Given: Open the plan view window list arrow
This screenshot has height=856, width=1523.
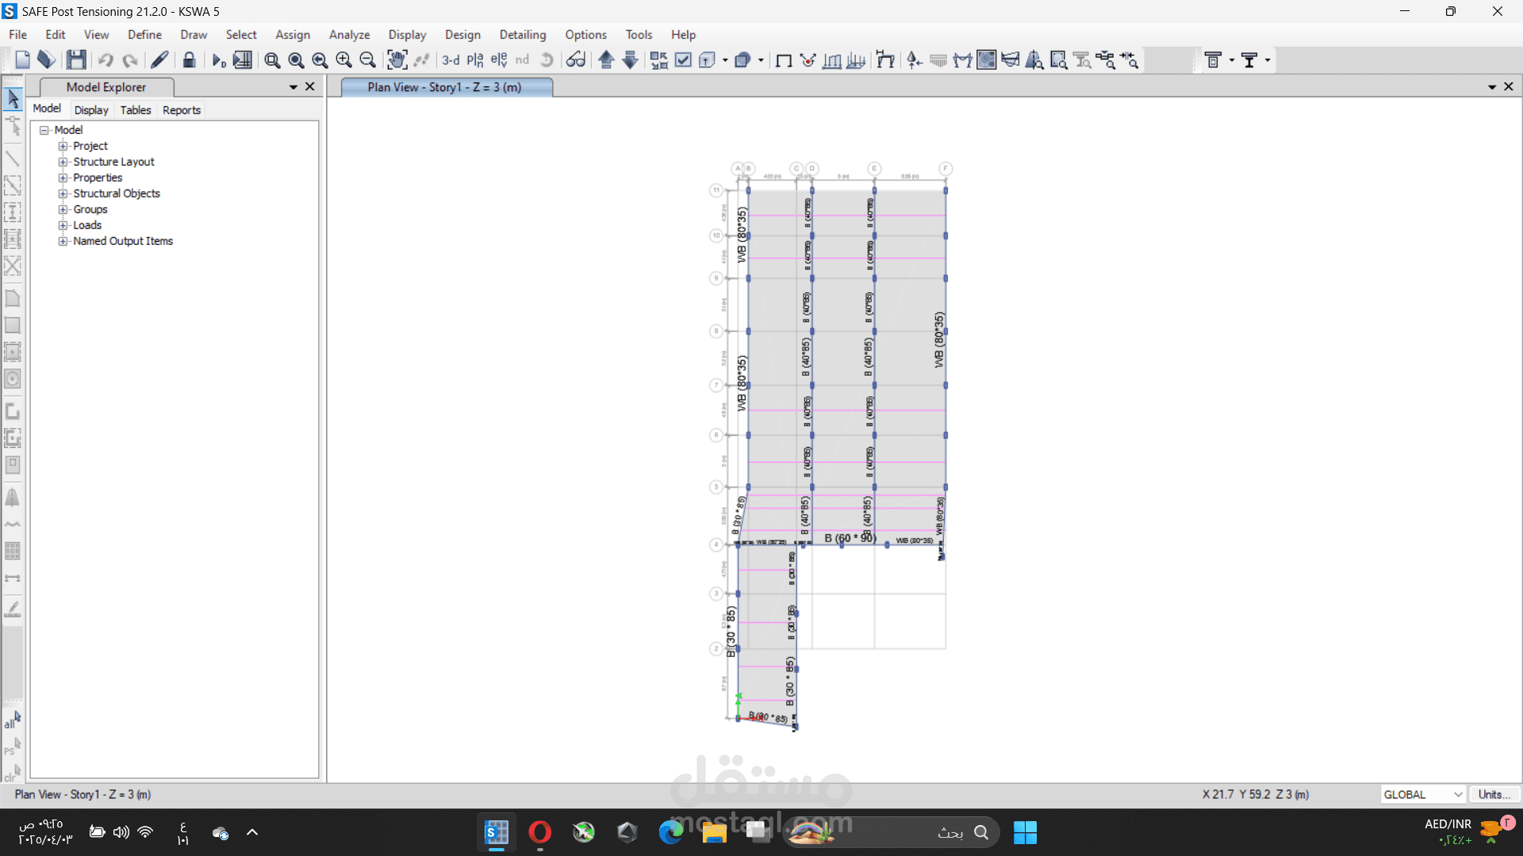Looking at the screenshot, I should (1492, 87).
